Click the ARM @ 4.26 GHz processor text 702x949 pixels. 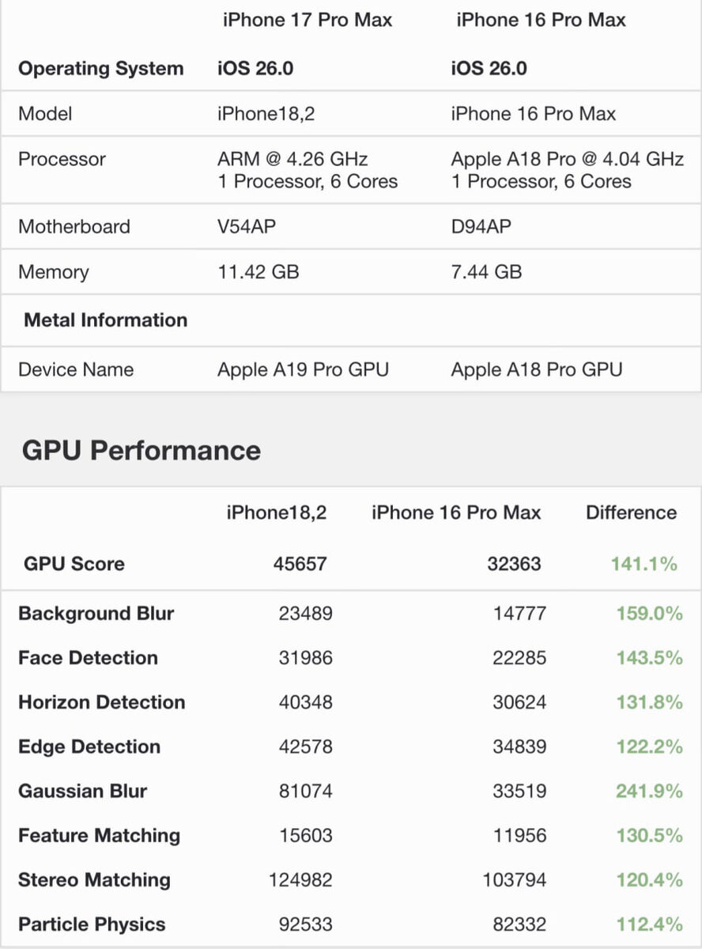pyautogui.click(x=292, y=159)
